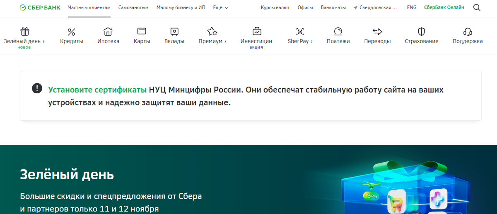Viewport: 497px width, 214px height.
Task: Click the акция badge under Инвестиции
Action: coord(256,47)
